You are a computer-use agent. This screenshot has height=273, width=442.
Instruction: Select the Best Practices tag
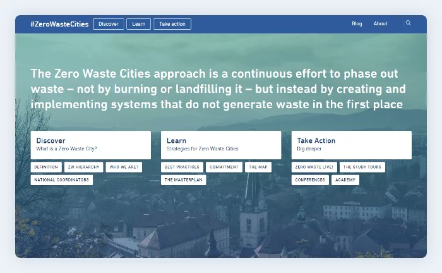[182, 167]
